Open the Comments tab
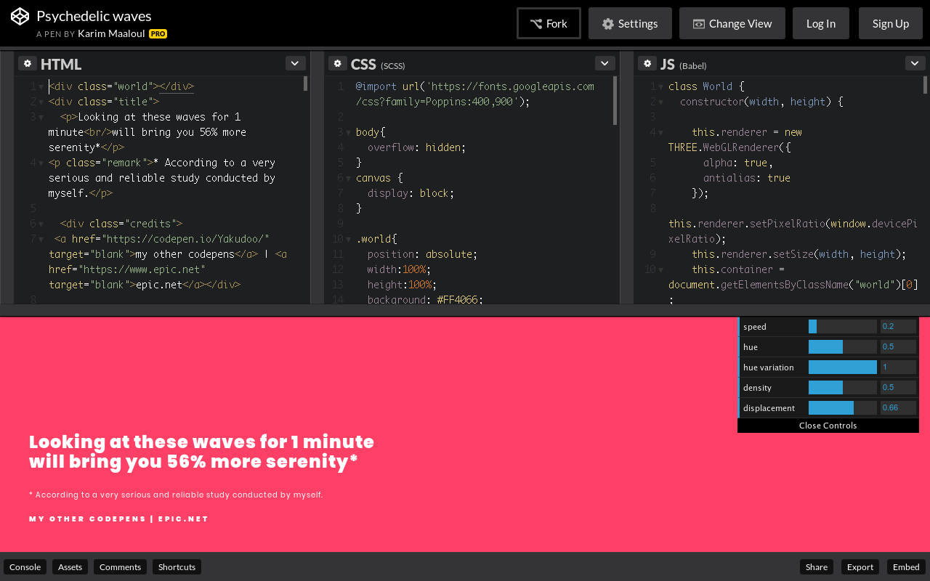Image resolution: width=930 pixels, height=581 pixels. coord(120,567)
